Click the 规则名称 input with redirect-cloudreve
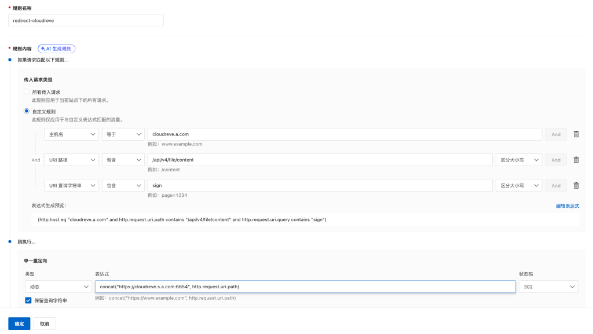593x334 pixels. [86, 20]
